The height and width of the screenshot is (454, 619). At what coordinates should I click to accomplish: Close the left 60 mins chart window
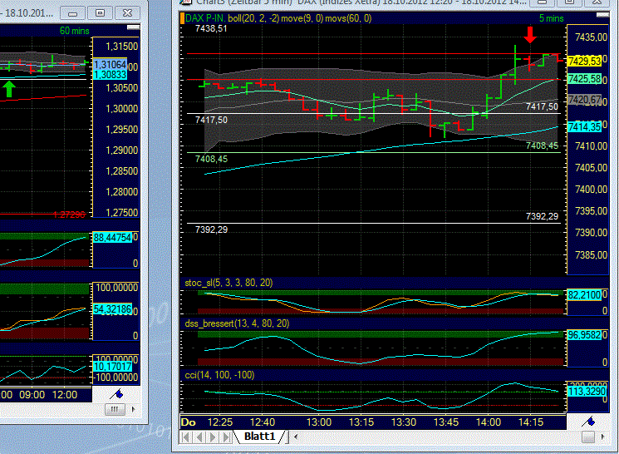click(x=127, y=13)
